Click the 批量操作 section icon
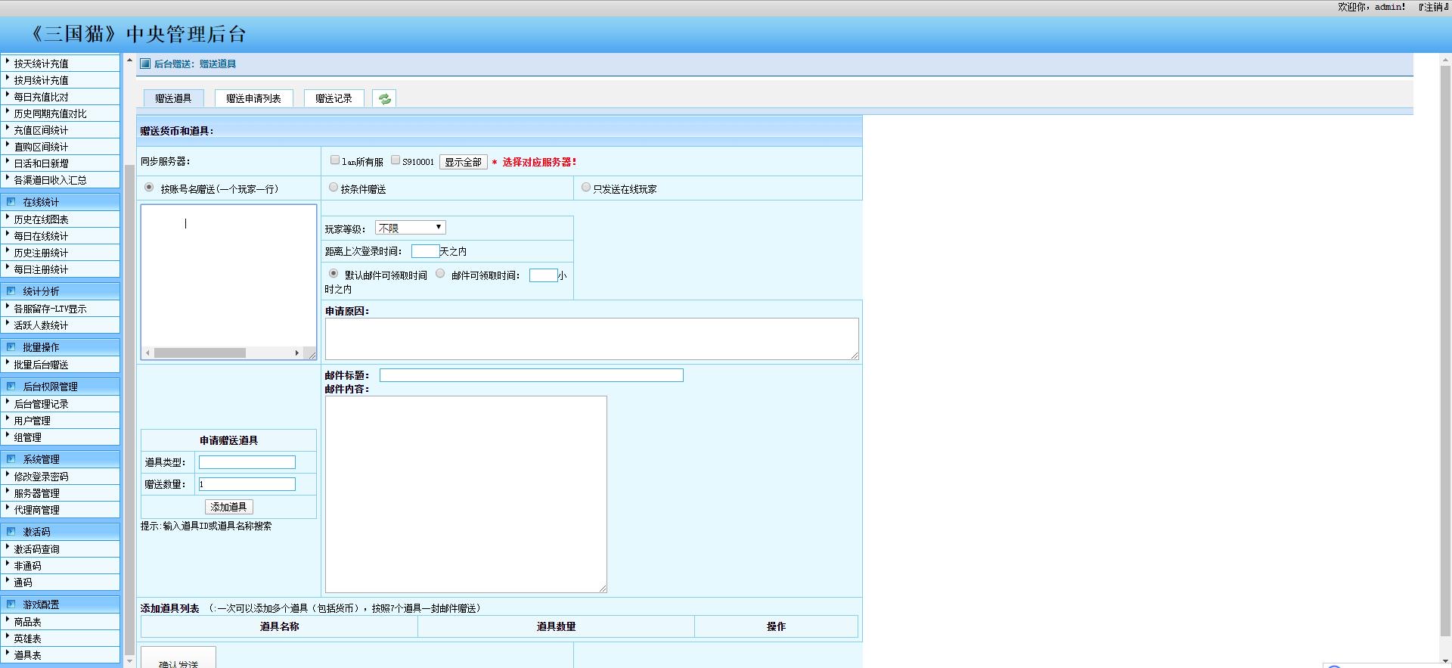Image resolution: width=1452 pixels, height=668 pixels. tap(11, 347)
